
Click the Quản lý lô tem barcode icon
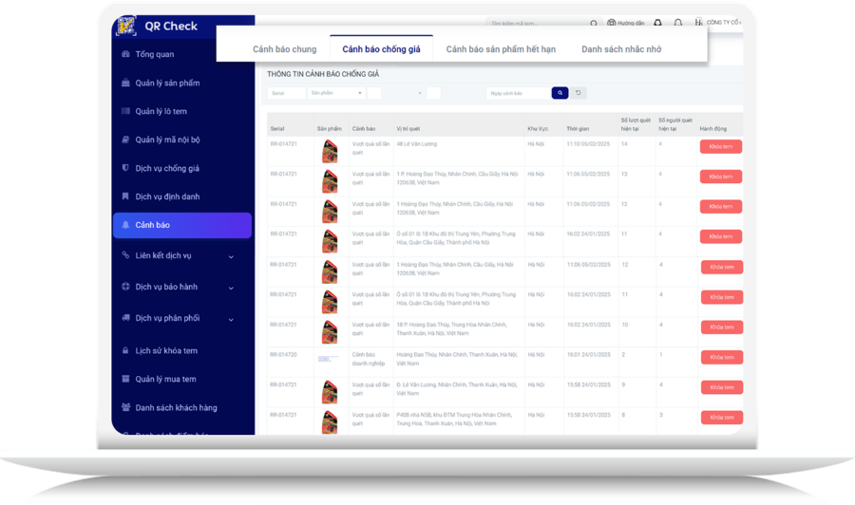[125, 111]
